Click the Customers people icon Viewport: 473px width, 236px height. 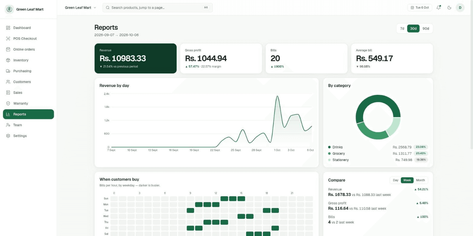(8, 82)
